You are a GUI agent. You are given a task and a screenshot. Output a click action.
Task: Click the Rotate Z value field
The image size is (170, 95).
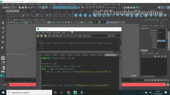161,41
